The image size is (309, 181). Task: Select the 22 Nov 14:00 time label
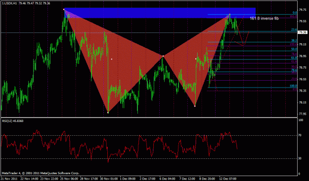point(29,179)
